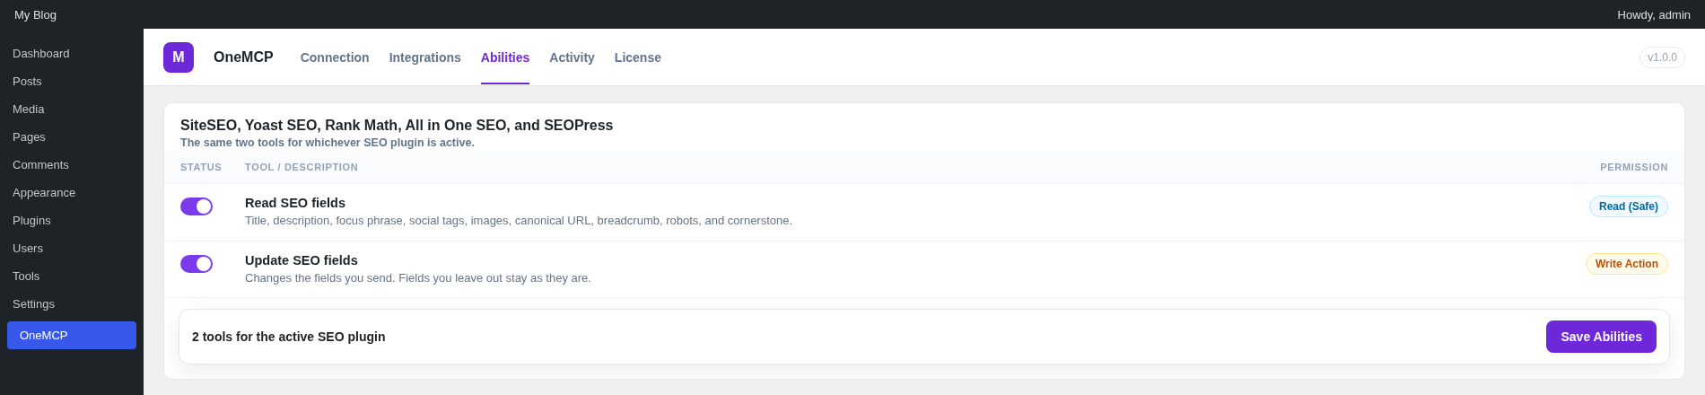Click the 'Title, description, focus phrase' description
1705x395 pixels.
coord(519,221)
